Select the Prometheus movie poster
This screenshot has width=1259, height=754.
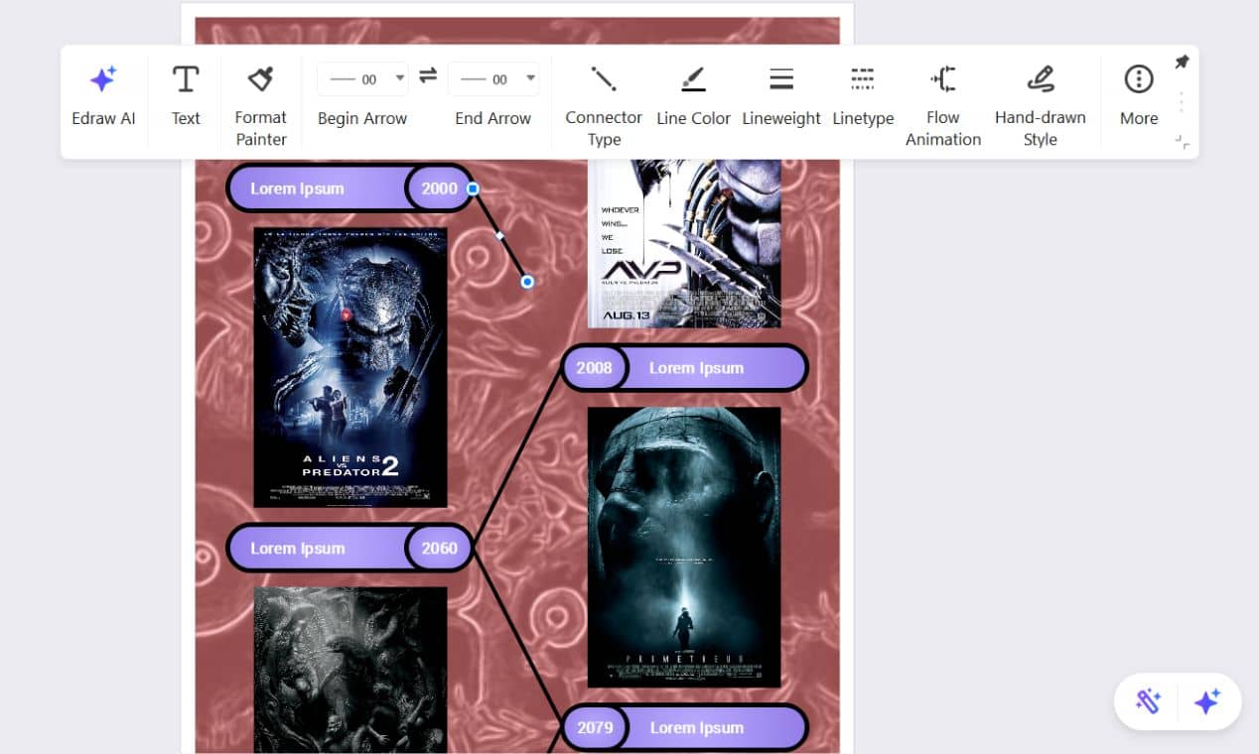click(x=684, y=547)
